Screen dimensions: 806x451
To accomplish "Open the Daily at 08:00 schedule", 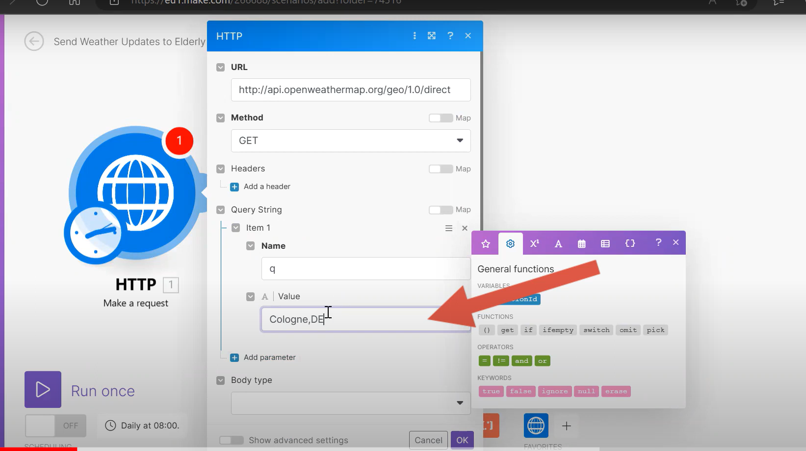I will click(142, 426).
